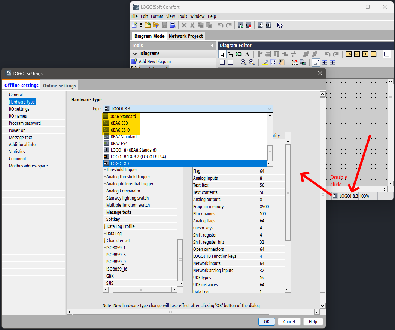Click the Zoom in magnifier icon
The width and height of the screenshot is (395, 330).
coord(243,62)
